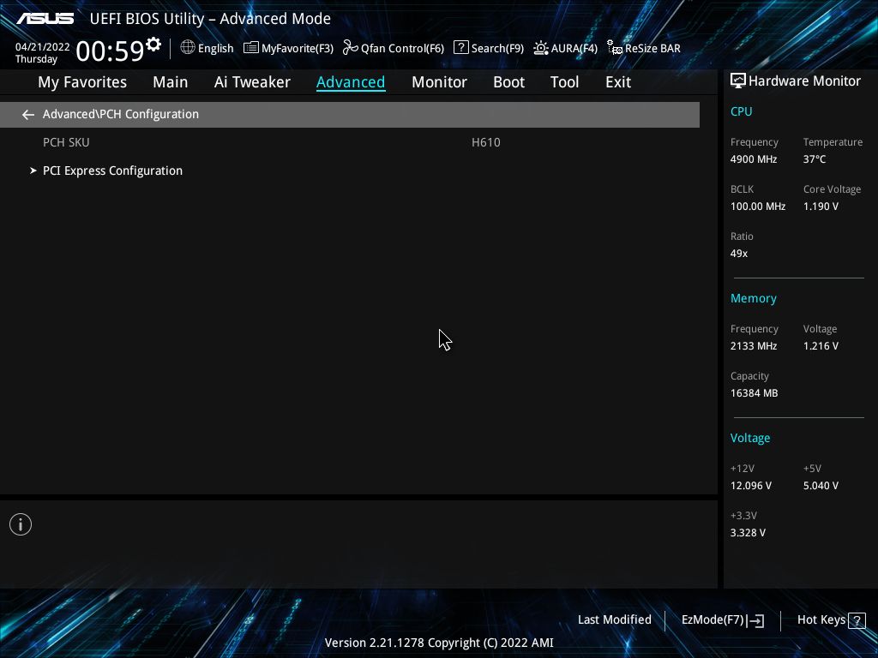Click +5V reading 5.040 V
Screen dimensions: 878x658
point(821,486)
